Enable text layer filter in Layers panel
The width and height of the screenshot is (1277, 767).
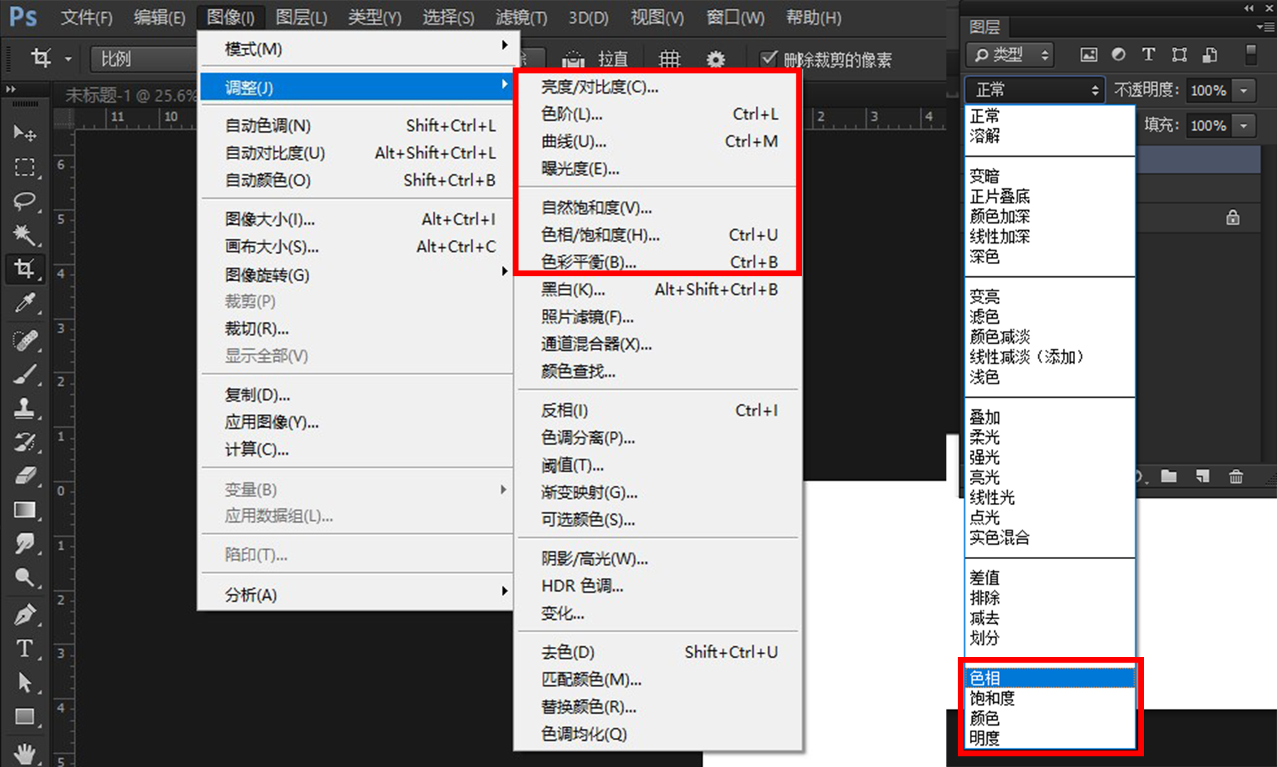click(x=1148, y=54)
